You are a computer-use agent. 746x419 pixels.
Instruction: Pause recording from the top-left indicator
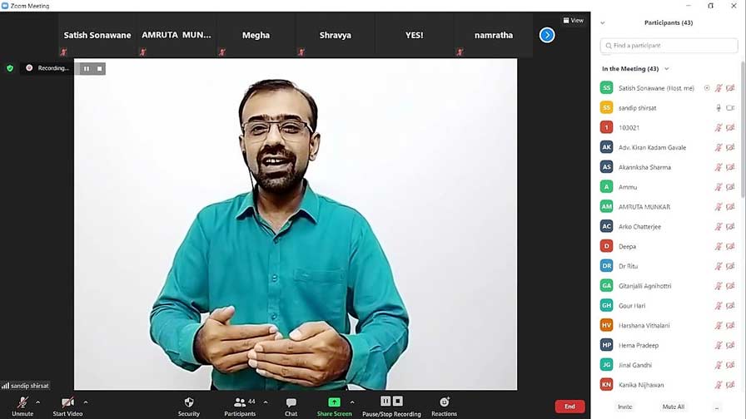click(86, 68)
